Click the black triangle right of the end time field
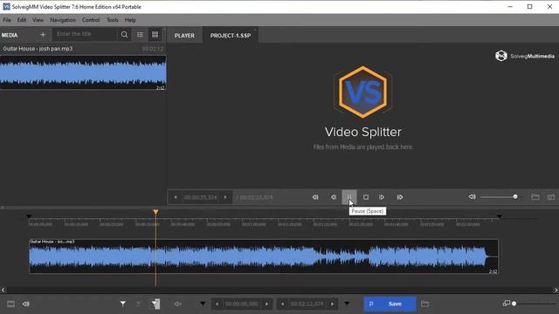The width and height of the screenshot is (559, 314). point(347,304)
